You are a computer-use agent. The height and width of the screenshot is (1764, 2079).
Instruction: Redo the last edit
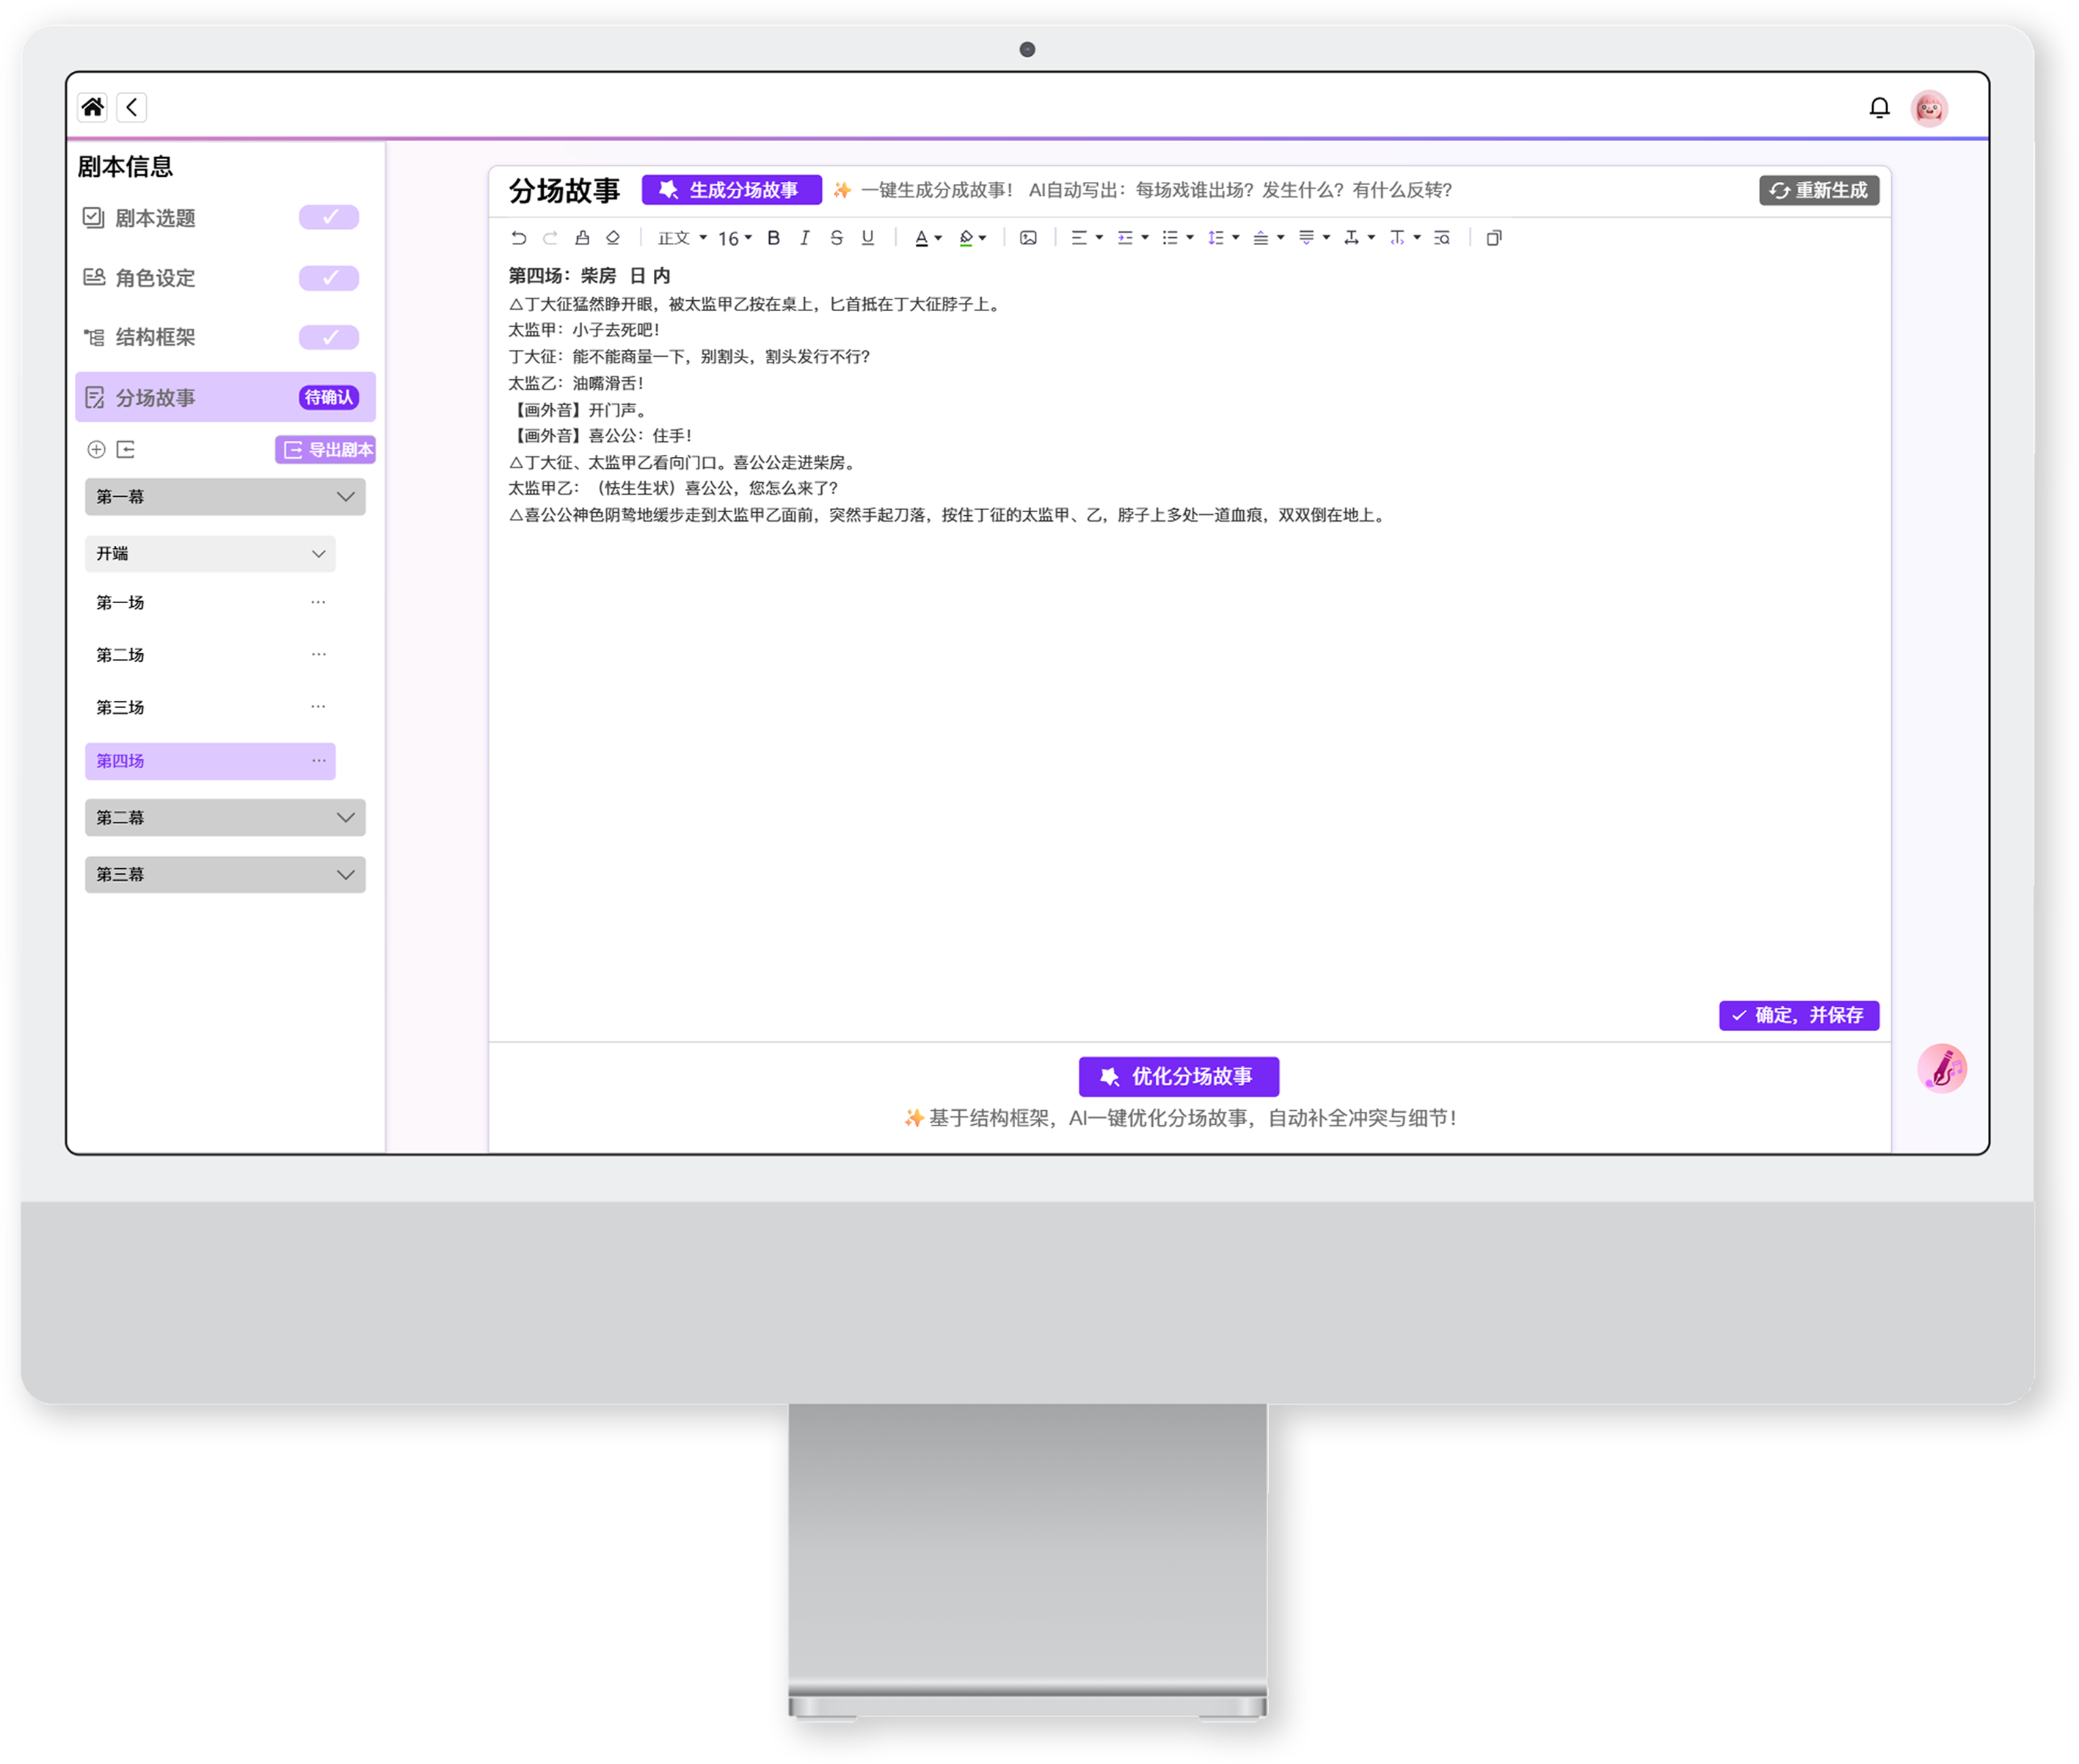click(x=550, y=238)
